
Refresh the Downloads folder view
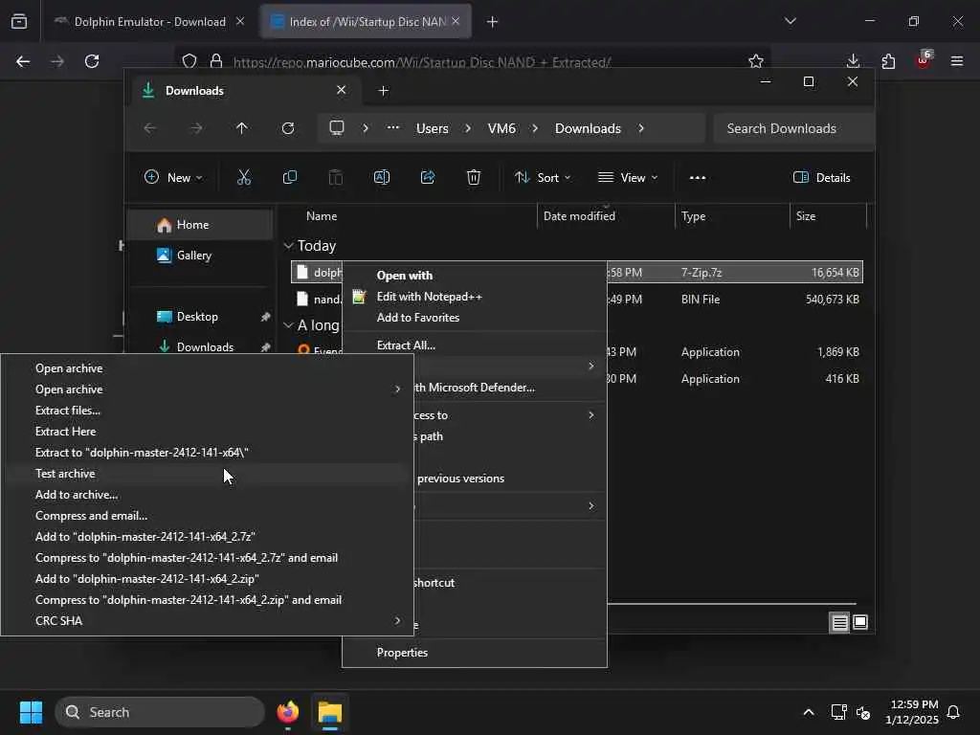[287, 128]
